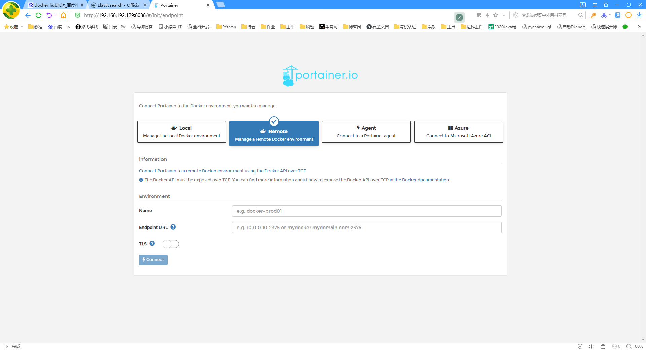Open the 牛客网 bookmark

coord(328,27)
